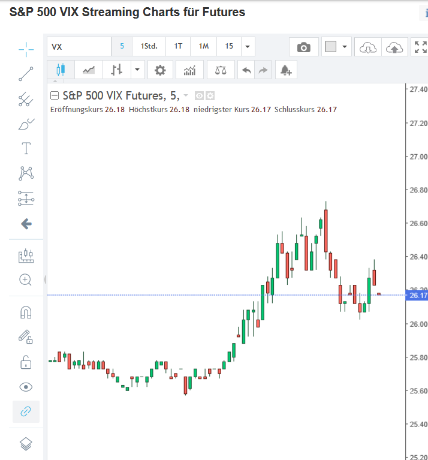Toggle lock all drawing tools
The height and width of the screenshot is (460, 428).
point(26,362)
